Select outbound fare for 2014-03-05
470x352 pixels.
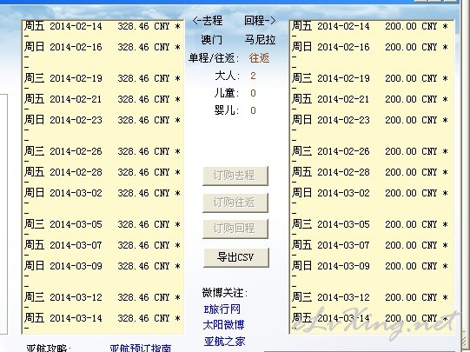(103, 224)
